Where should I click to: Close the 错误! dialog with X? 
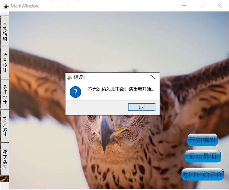(x=153, y=77)
